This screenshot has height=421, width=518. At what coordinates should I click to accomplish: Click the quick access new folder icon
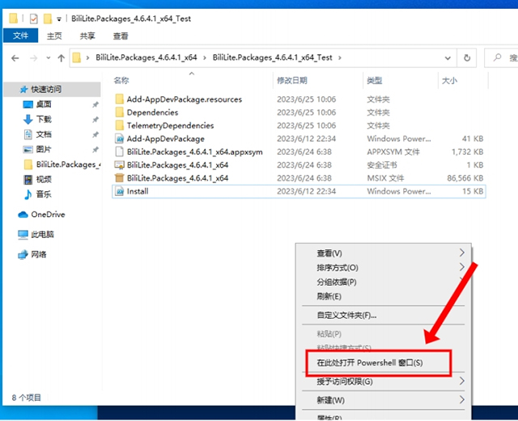(x=48, y=19)
